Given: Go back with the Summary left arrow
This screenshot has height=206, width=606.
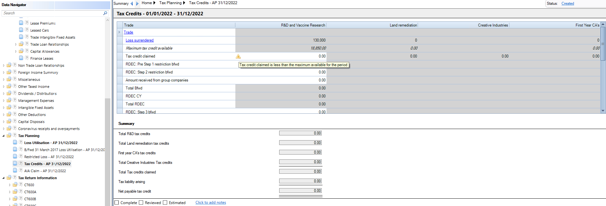Looking at the screenshot, I should [x=132, y=4].
